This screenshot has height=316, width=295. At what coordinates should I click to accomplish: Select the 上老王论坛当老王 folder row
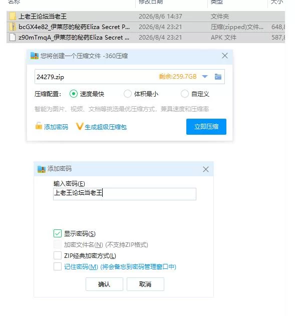tap(145, 17)
